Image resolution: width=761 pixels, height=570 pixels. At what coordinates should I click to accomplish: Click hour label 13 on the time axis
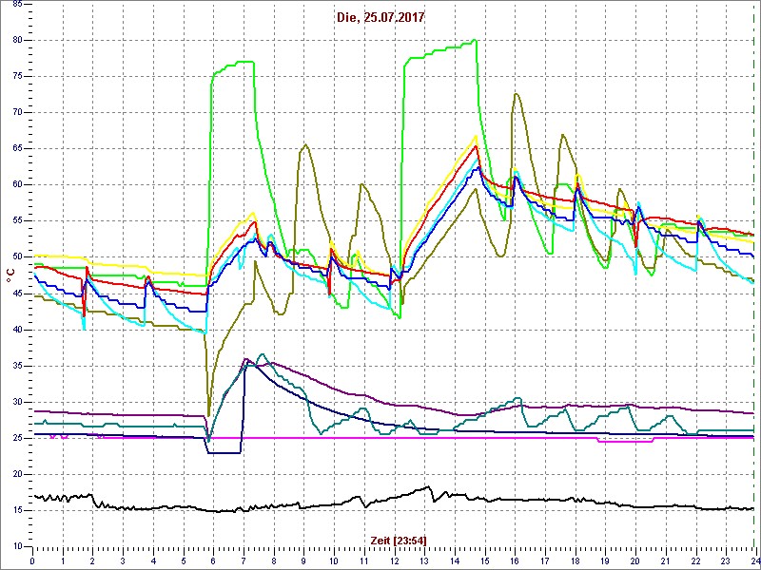[423, 560]
